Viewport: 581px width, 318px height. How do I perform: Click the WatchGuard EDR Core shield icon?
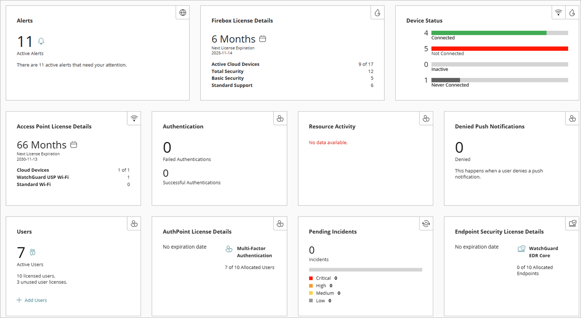[522, 249]
